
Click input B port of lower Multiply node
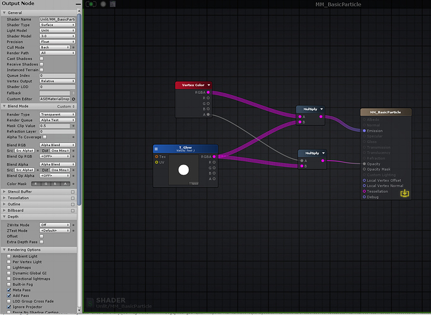point(302,166)
